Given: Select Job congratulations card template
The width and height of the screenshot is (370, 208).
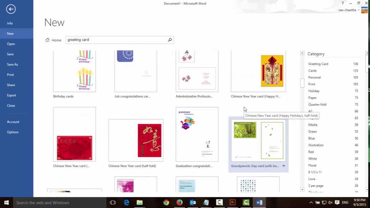Looking at the screenshot, I should 136,75.
